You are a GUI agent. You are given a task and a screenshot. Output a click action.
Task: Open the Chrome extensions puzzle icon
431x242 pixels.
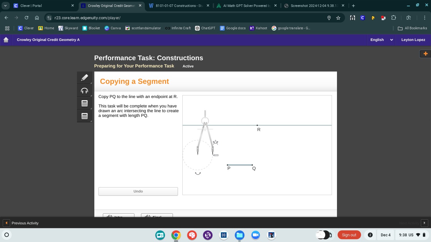pos(393,18)
